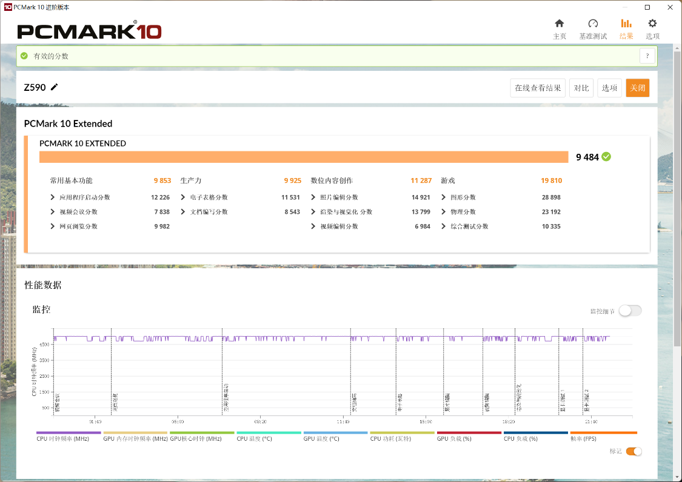Open 在线查看结果 to view results online
The image size is (682, 482).
(537, 87)
